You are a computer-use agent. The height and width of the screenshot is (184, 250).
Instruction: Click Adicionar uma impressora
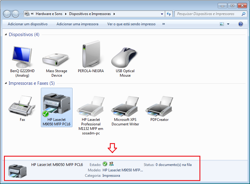77,24
